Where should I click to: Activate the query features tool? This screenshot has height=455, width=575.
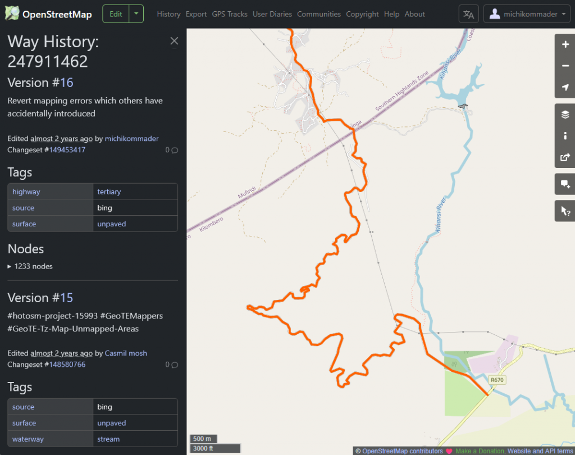(565, 211)
